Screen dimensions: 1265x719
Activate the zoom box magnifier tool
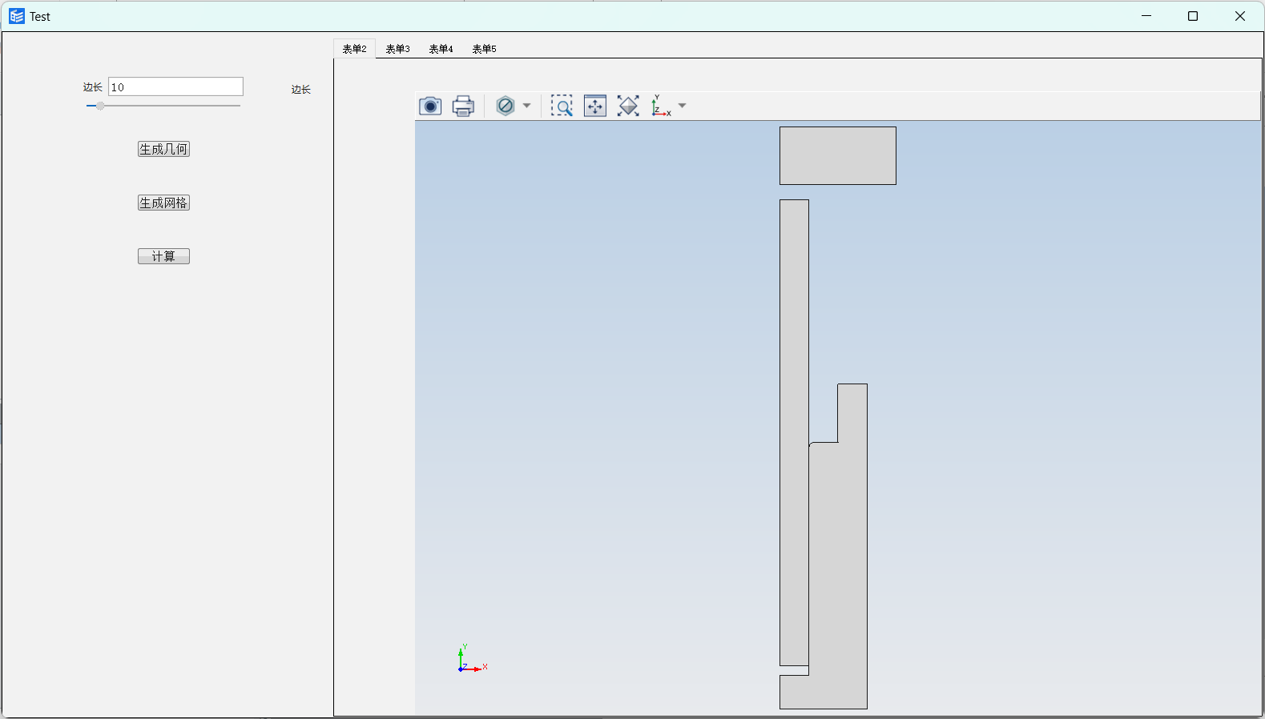[x=562, y=106]
